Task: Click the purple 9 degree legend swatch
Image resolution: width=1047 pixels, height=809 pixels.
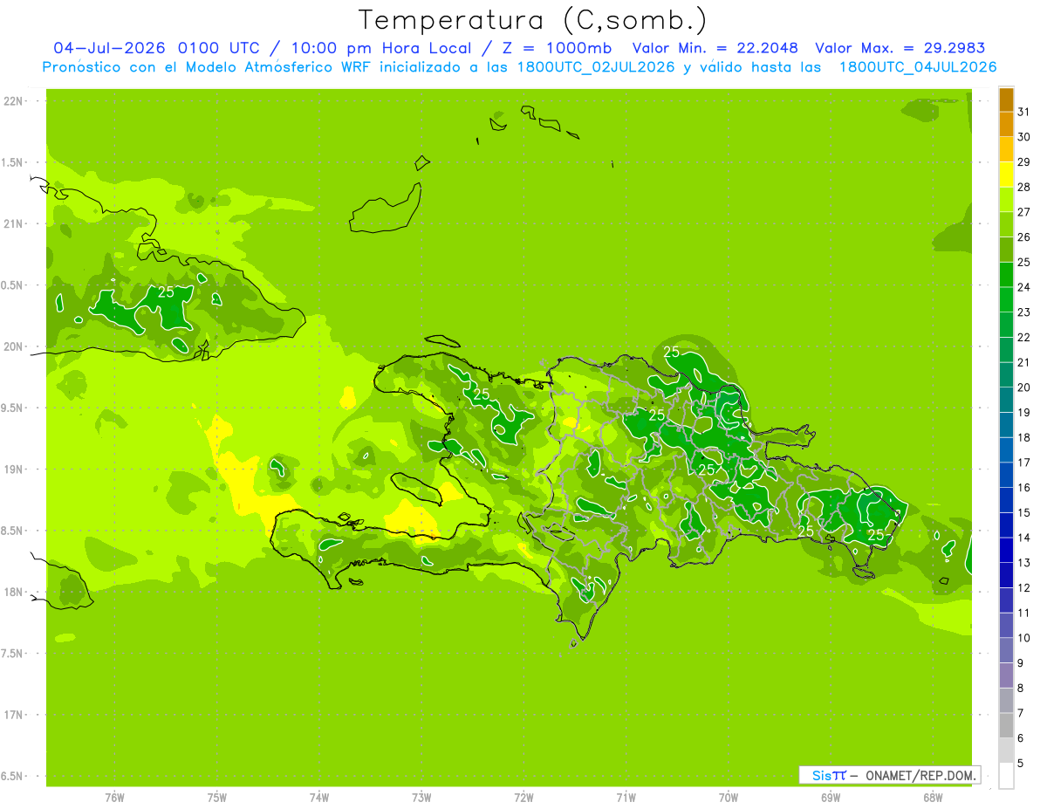Action: coord(1006,675)
